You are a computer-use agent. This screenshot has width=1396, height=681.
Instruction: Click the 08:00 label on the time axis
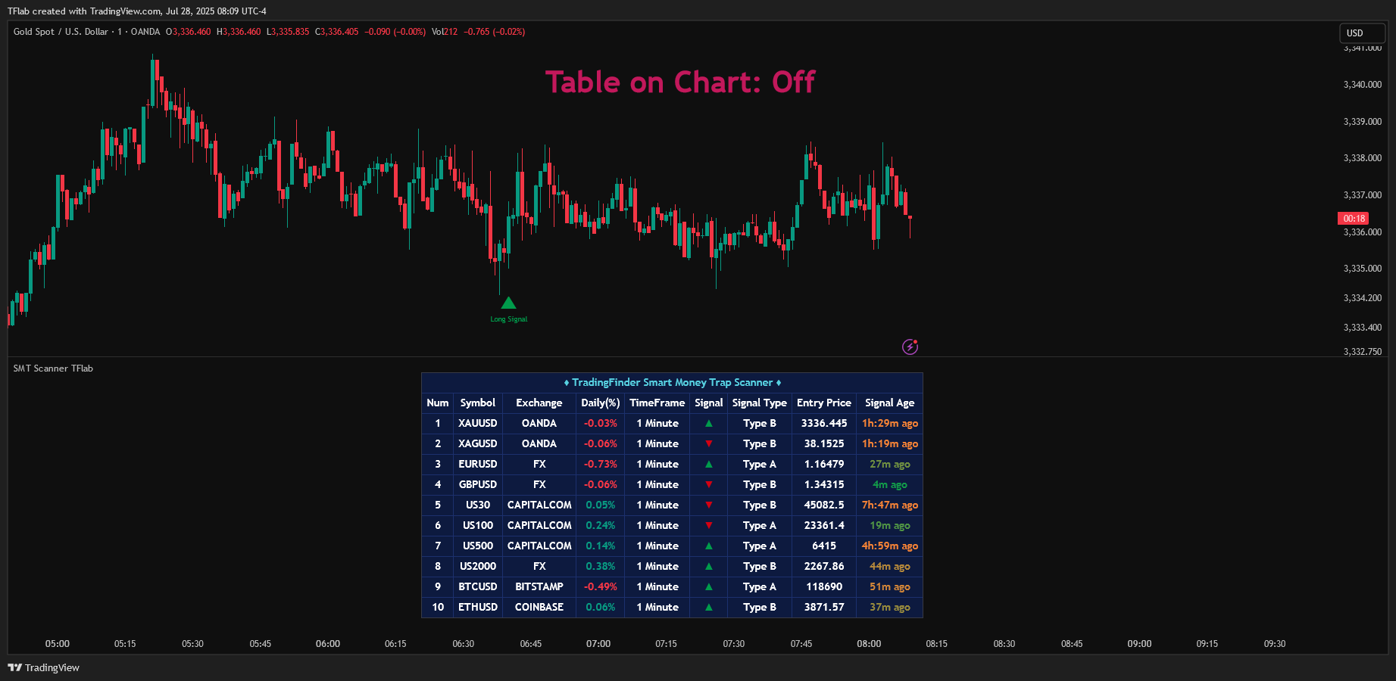coord(869,644)
